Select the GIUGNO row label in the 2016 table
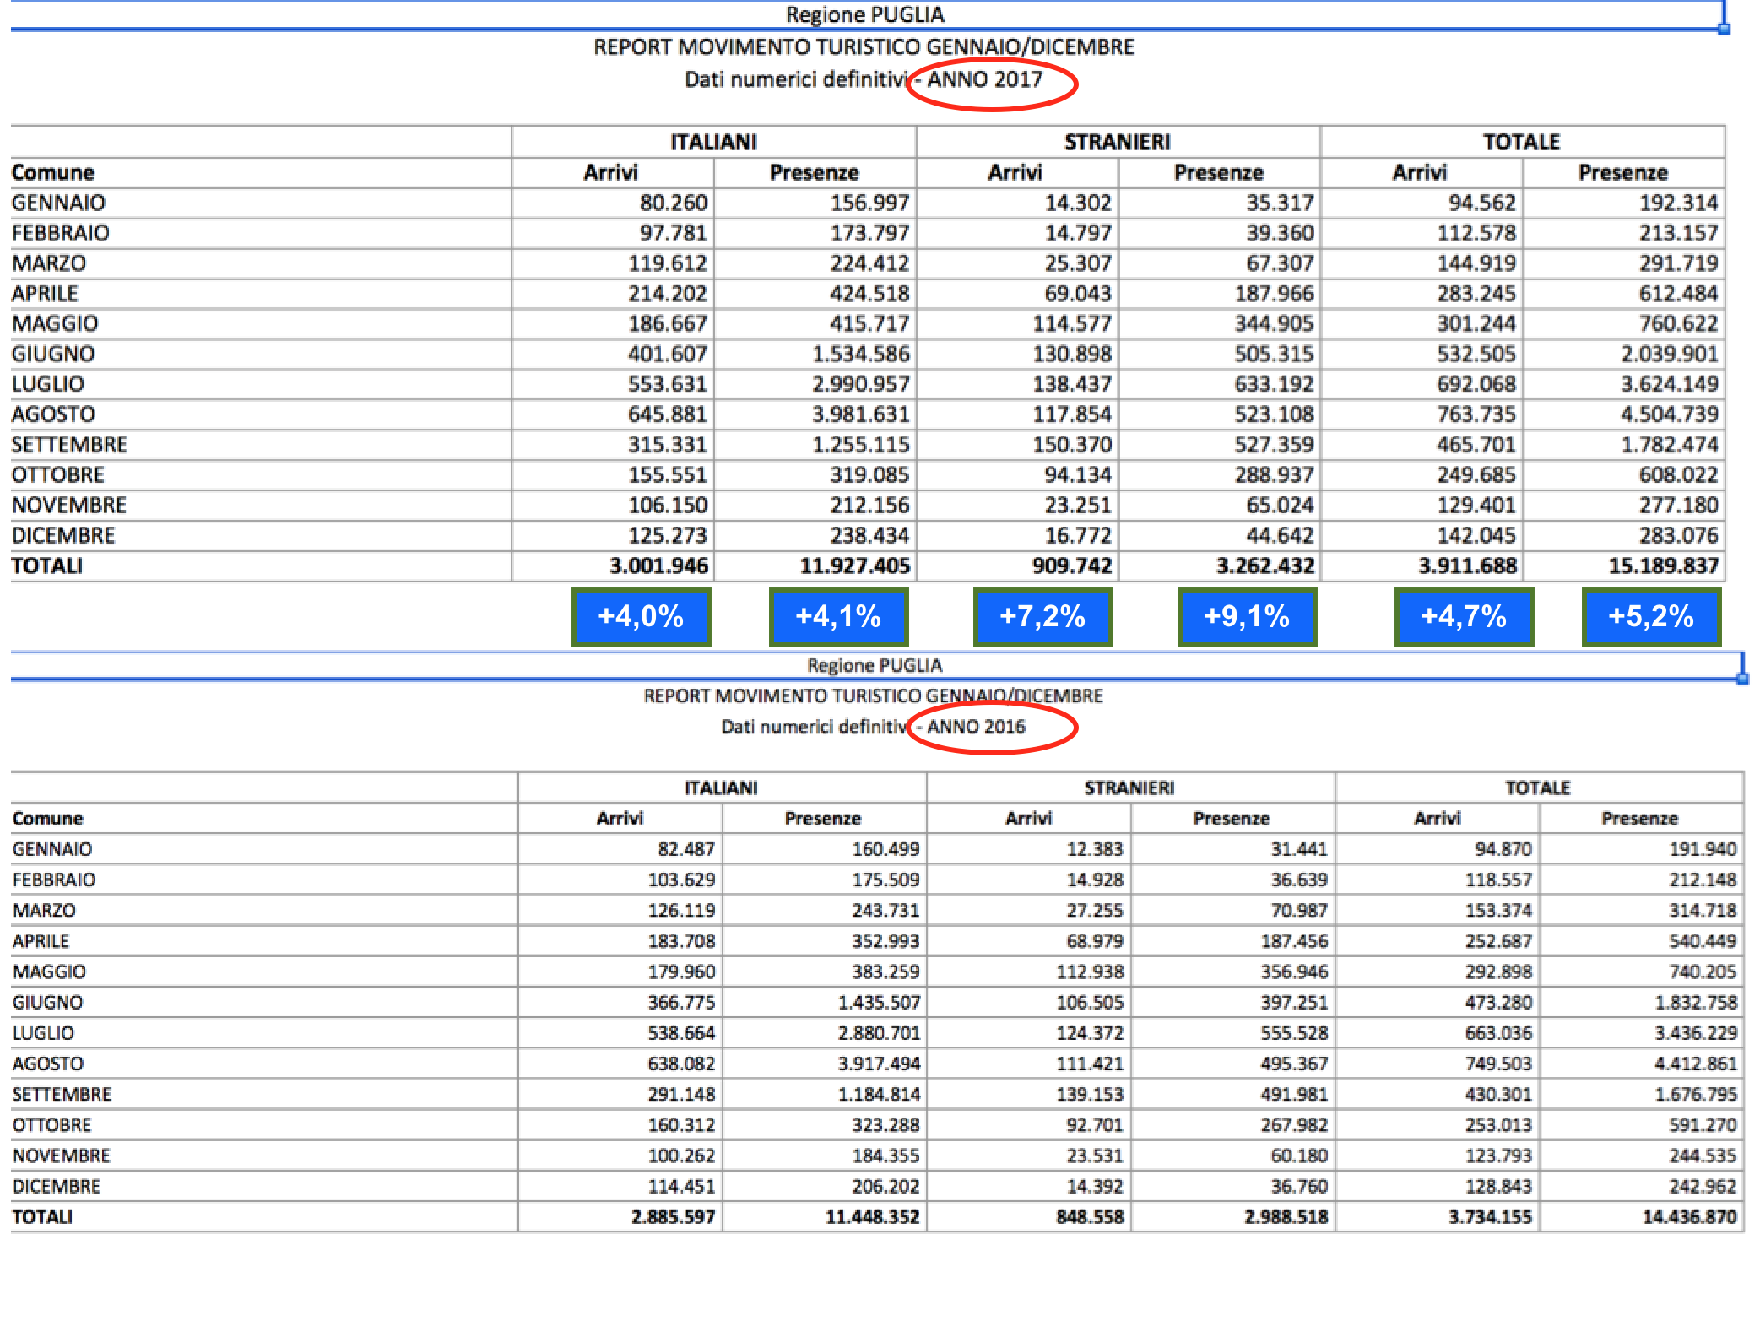The width and height of the screenshot is (1760, 1337). (47, 1003)
